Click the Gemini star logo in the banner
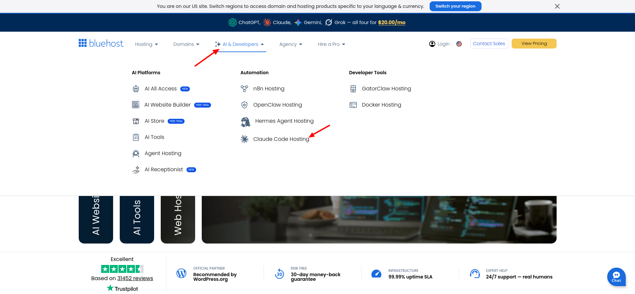 click(298, 22)
